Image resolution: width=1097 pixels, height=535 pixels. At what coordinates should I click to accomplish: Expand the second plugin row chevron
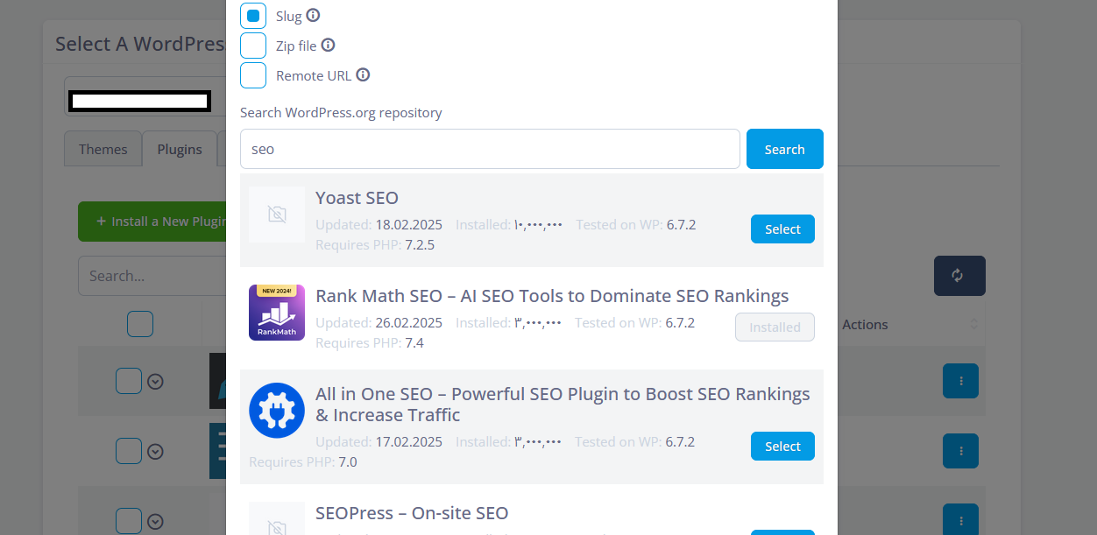(x=155, y=451)
